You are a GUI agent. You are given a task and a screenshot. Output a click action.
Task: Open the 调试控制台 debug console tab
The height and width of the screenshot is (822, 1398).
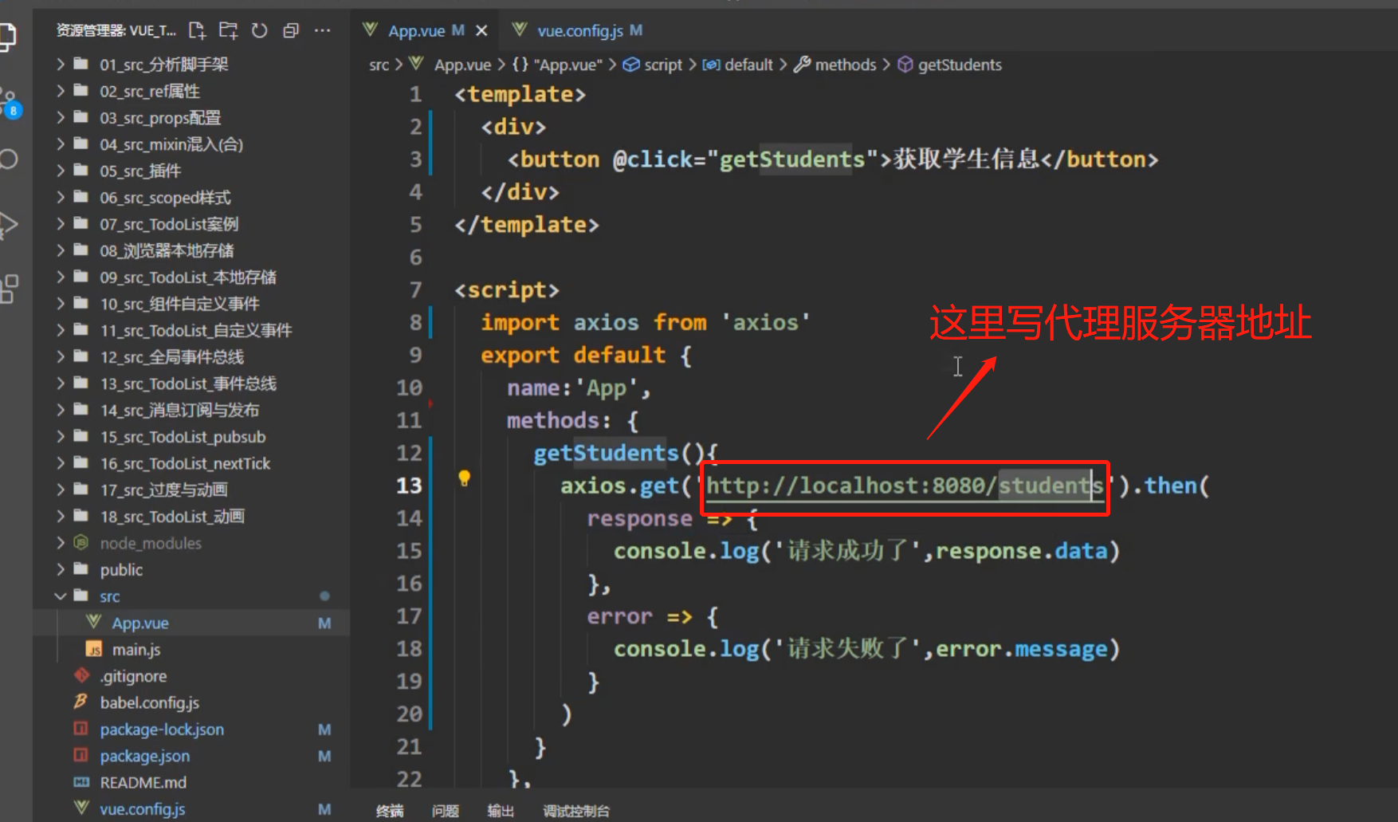[x=576, y=811]
